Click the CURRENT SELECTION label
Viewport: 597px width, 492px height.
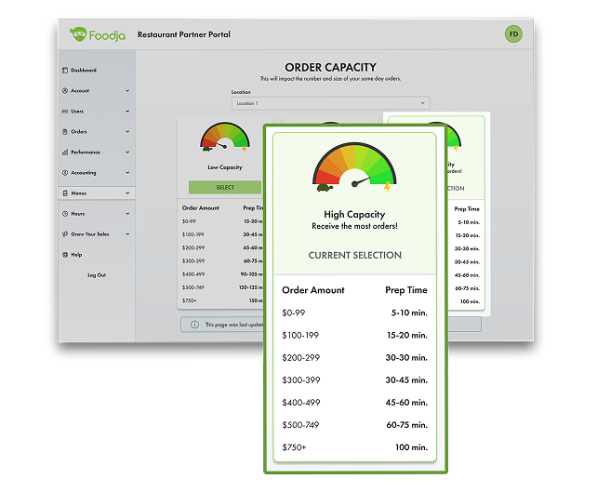[355, 255]
